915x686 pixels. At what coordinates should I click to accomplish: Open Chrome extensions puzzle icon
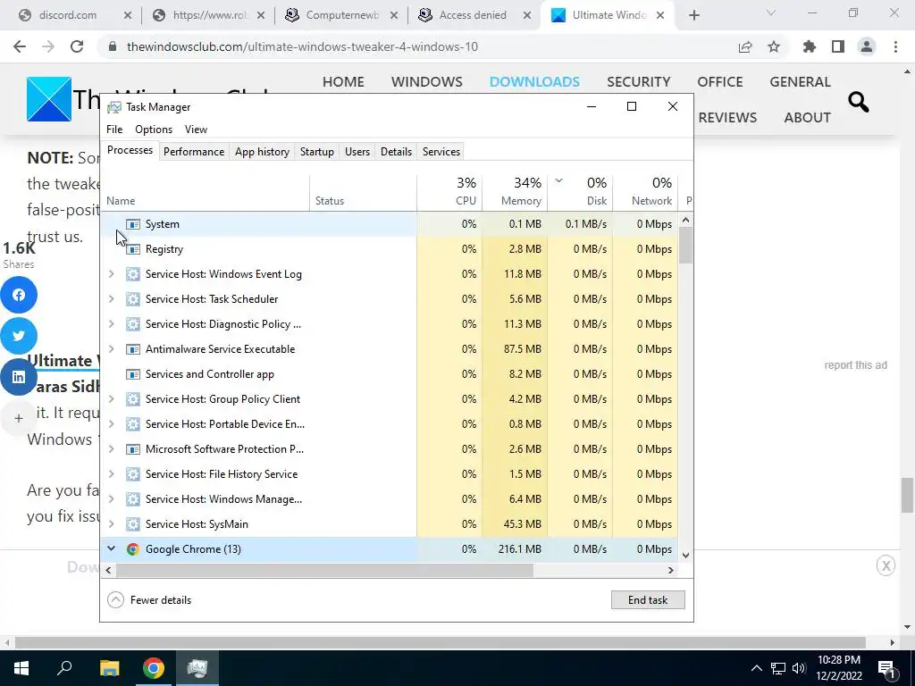(x=810, y=46)
